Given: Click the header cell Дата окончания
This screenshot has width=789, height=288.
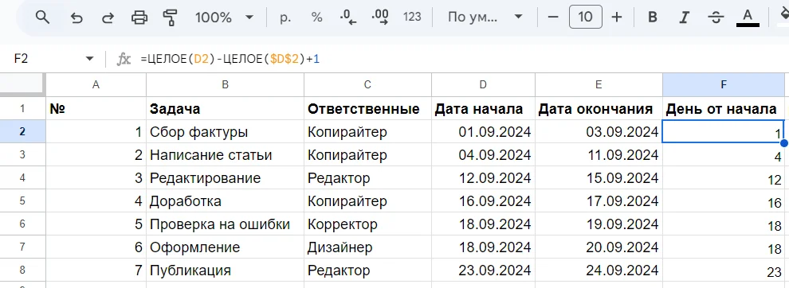Looking at the screenshot, I should coord(599,108).
